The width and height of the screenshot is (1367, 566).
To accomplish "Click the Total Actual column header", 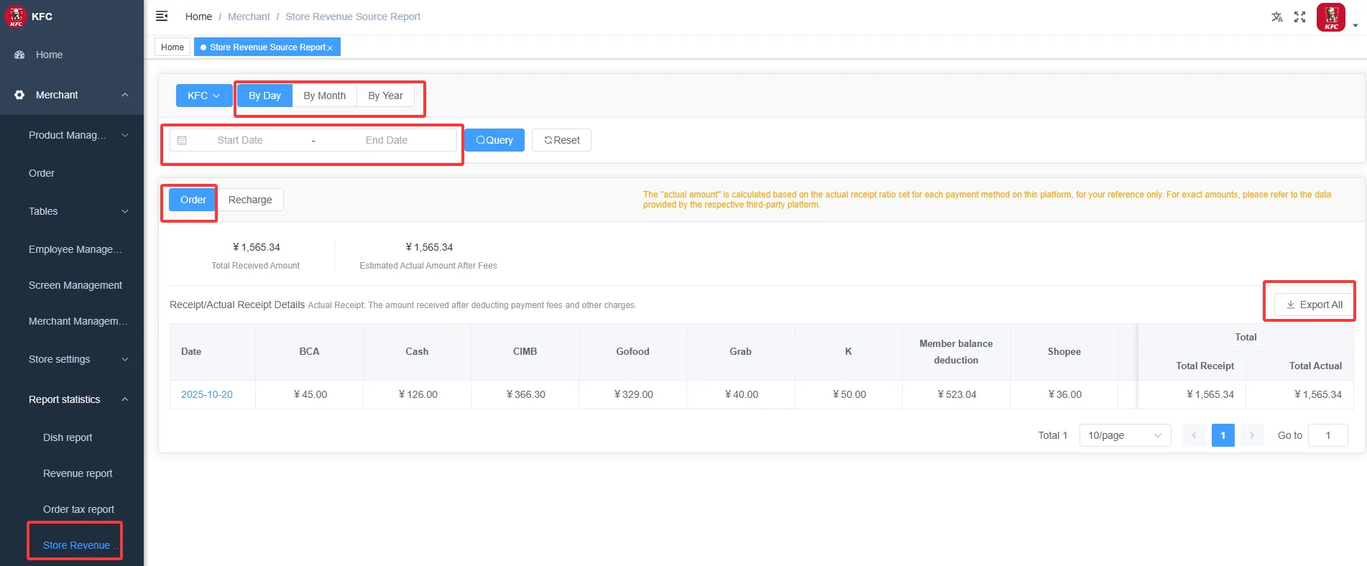I will click(1299, 366).
